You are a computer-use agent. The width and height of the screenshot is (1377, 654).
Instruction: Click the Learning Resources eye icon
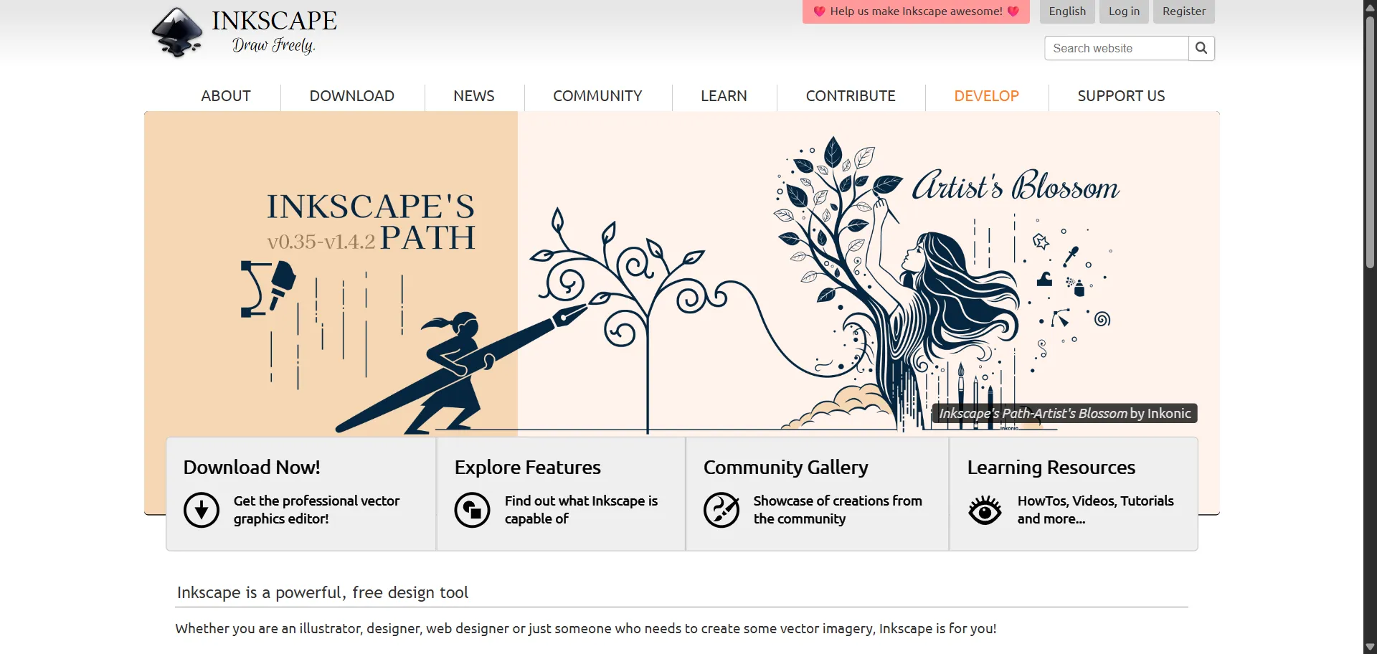(x=985, y=509)
